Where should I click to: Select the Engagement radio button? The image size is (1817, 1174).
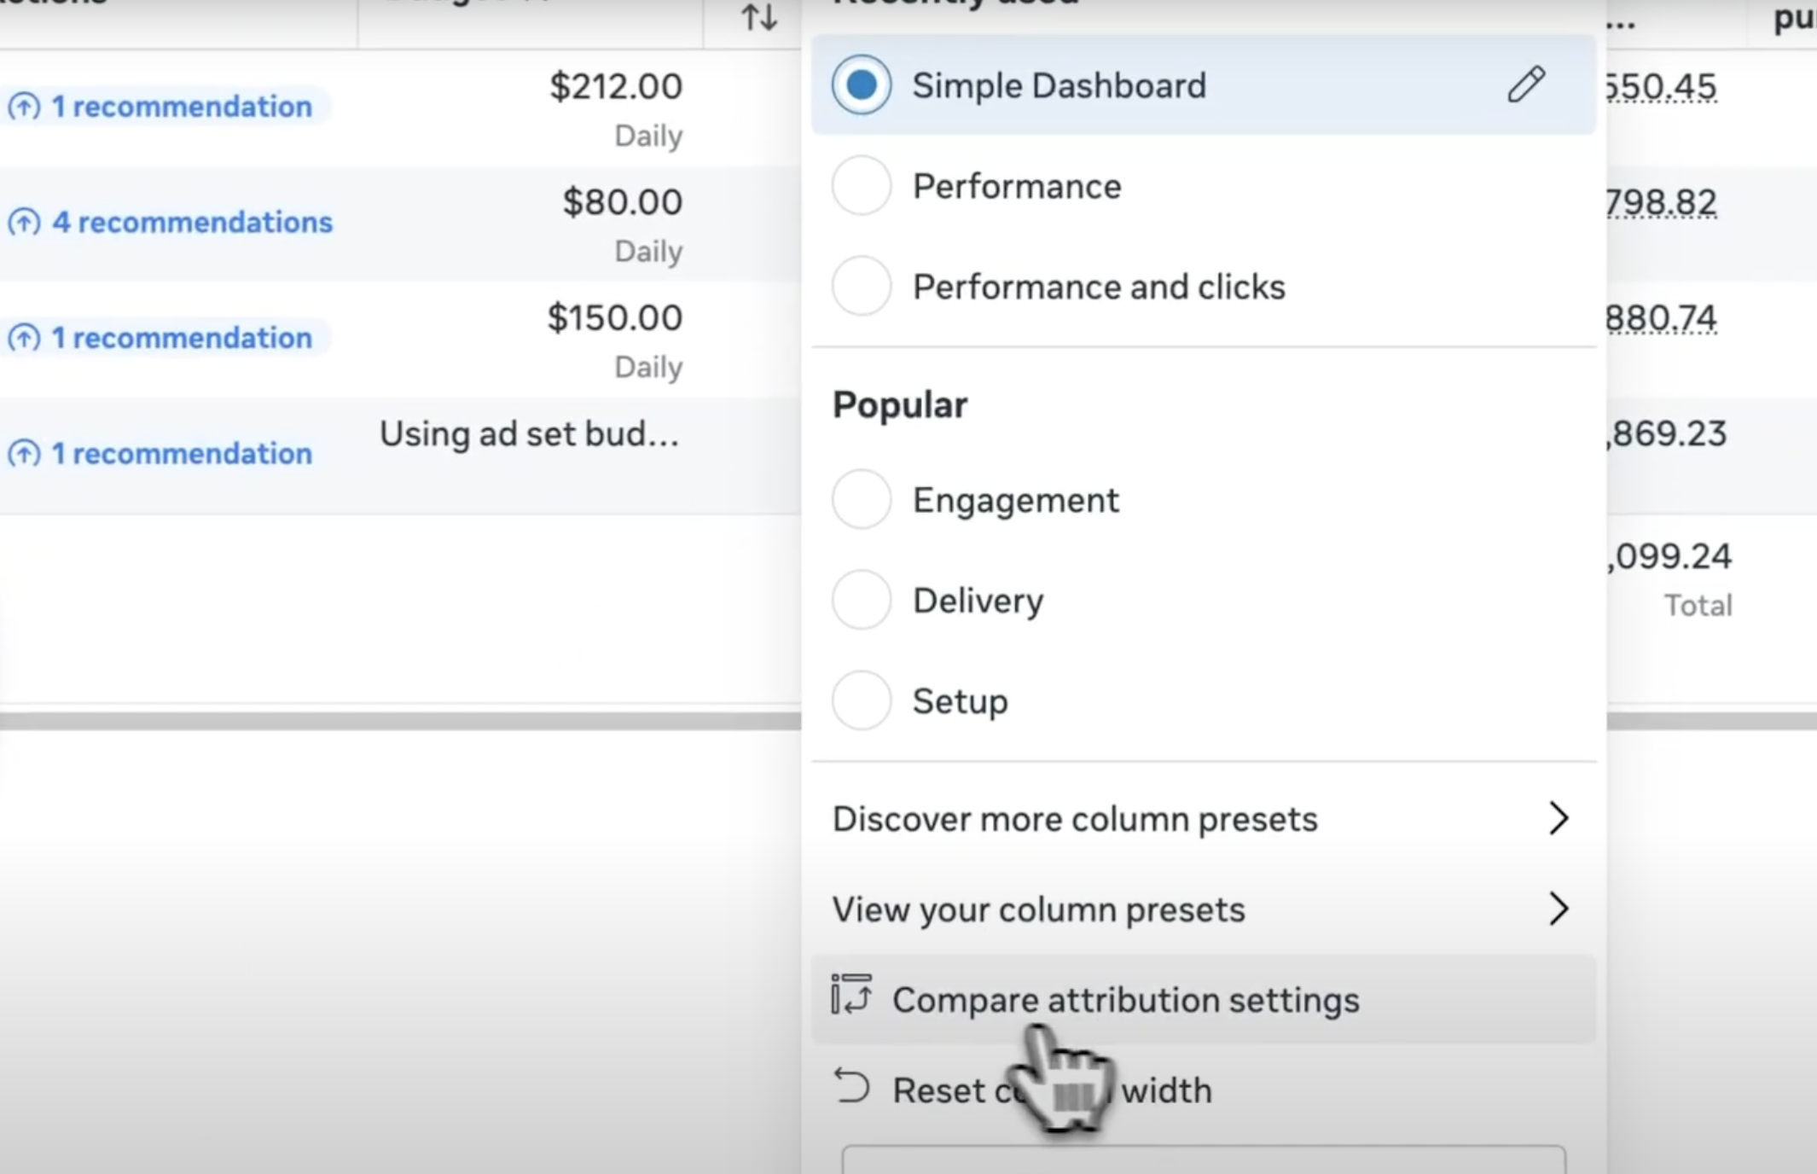click(x=861, y=499)
